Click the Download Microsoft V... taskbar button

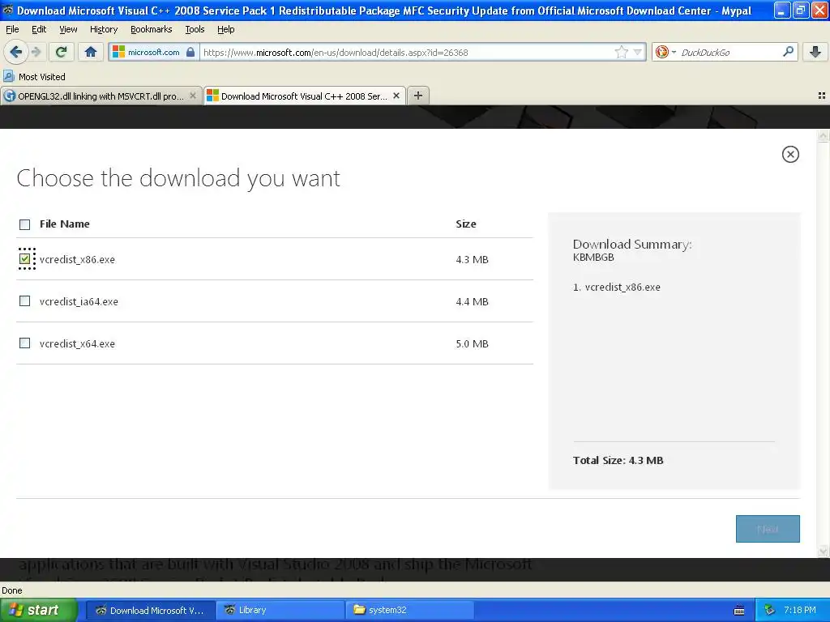click(151, 610)
